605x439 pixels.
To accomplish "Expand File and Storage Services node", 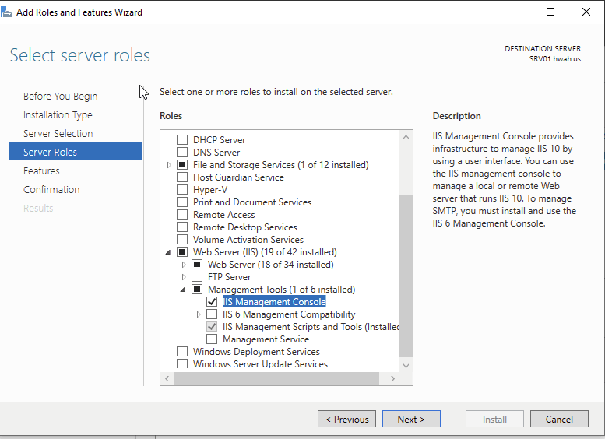I will coord(170,165).
